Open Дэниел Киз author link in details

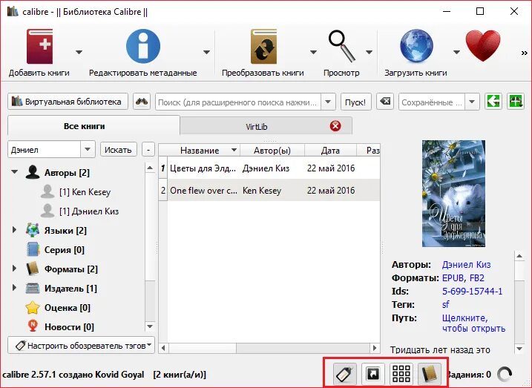point(466,265)
